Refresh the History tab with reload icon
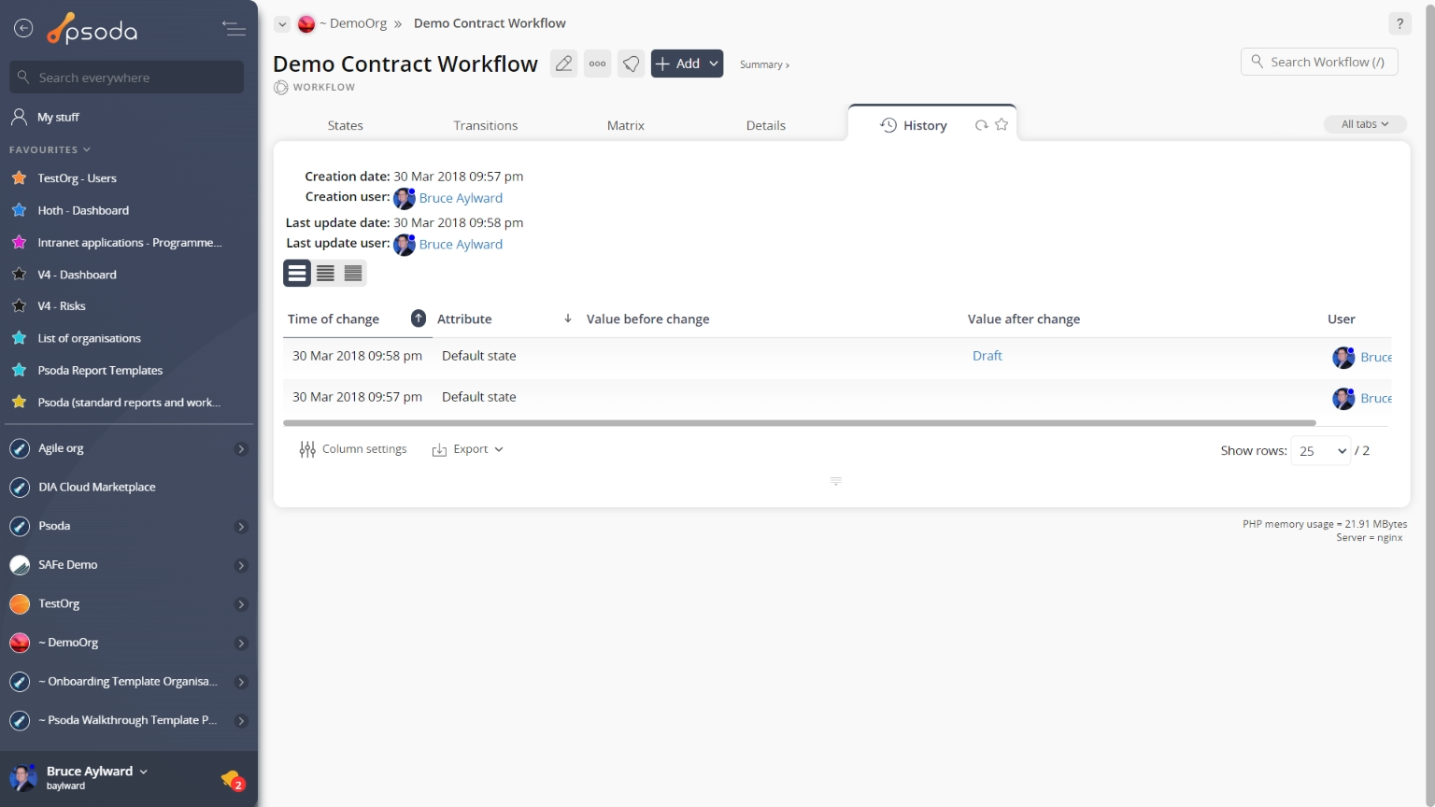 (x=981, y=125)
